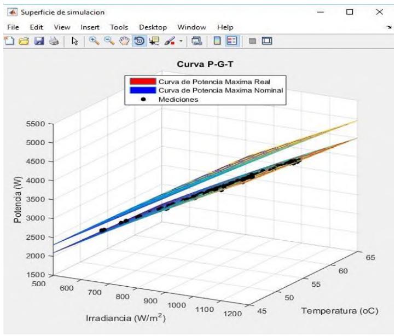Screen dimensions: 395x336
Task: Open the File menu
Action: tap(13, 27)
